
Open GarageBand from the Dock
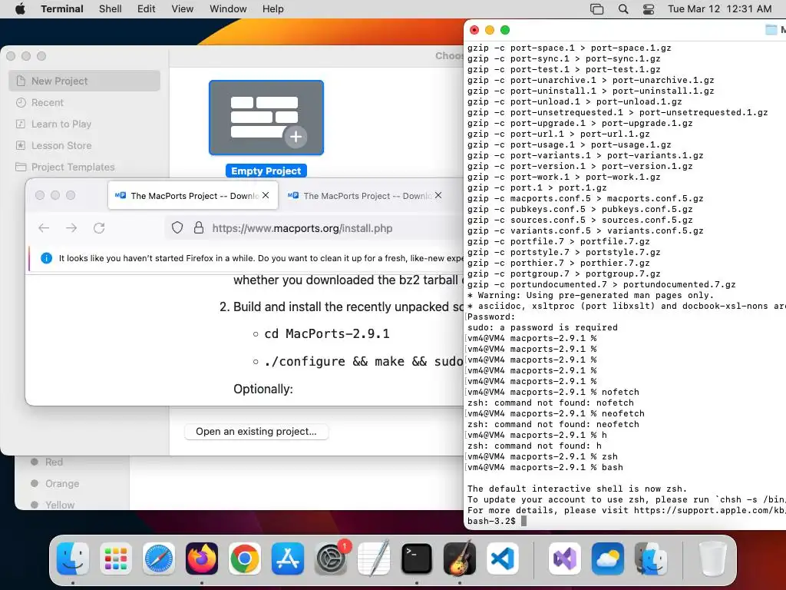click(x=460, y=559)
